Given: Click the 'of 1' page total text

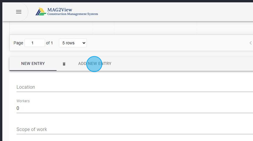Looking at the screenshot, I should point(49,43).
